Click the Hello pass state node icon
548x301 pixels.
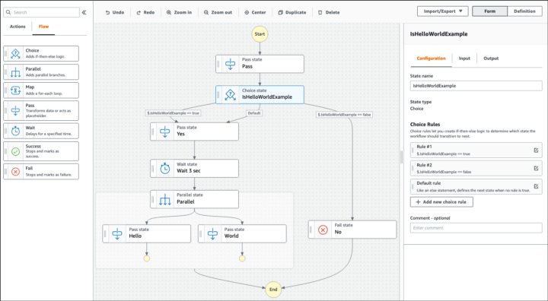click(x=117, y=233)
